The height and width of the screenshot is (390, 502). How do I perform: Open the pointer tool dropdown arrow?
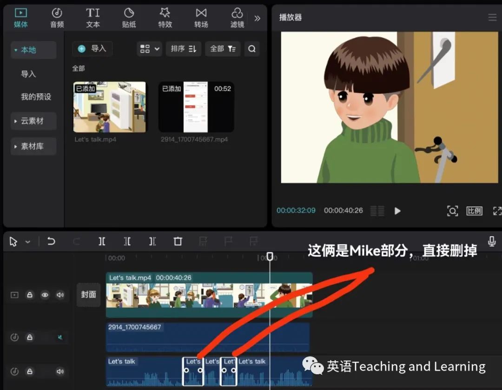pyautogui.click(x=28, y=242)
